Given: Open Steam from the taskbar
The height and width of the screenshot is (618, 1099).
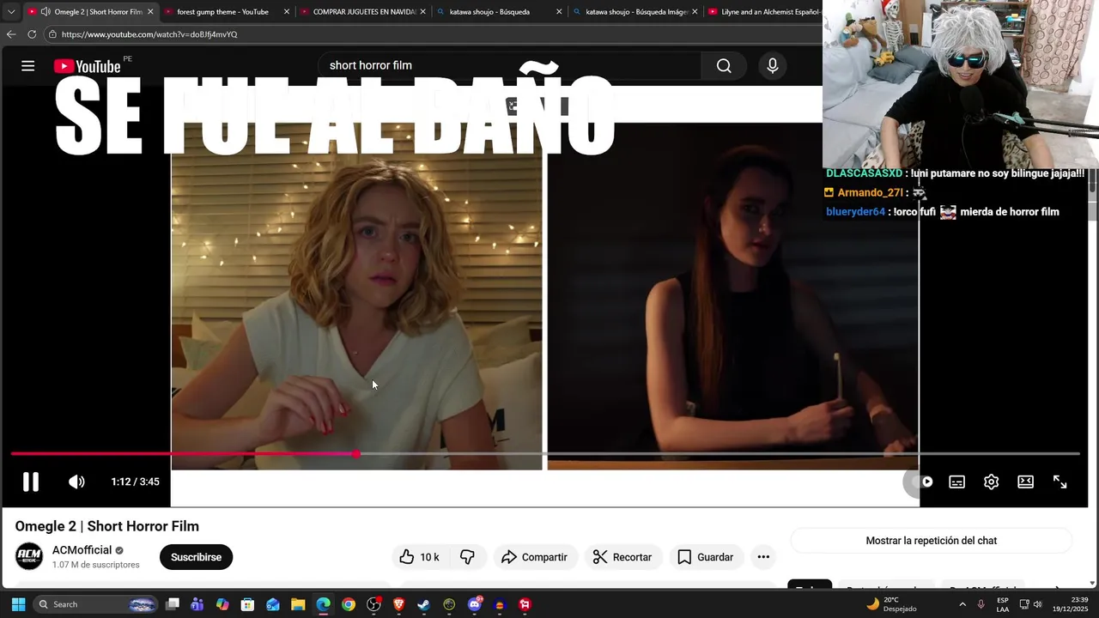Looking at the screenshot, I should (424, 604).
